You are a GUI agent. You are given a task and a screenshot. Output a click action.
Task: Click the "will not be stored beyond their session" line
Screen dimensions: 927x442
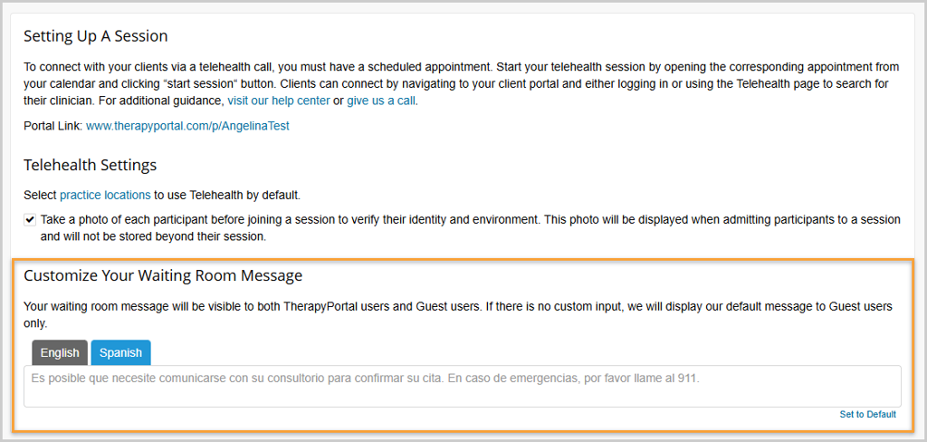(153, 236)
